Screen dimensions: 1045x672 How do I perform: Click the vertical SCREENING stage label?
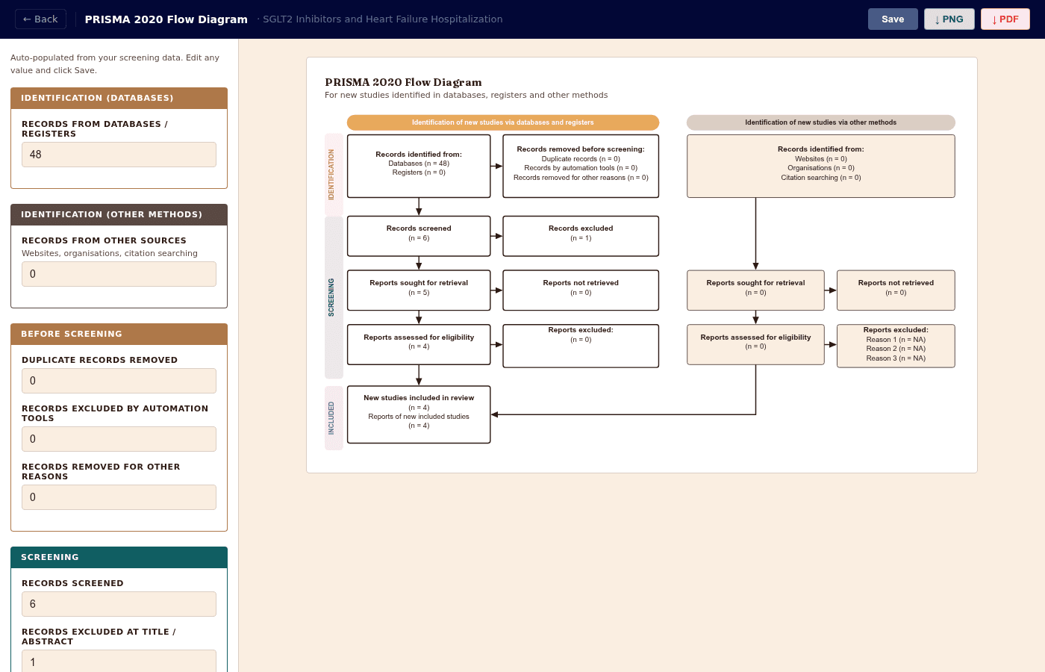click(x=334, y=297)
